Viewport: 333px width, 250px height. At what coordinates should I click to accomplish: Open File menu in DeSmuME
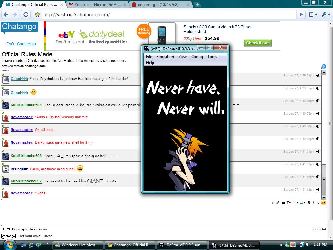coord(149,57)
